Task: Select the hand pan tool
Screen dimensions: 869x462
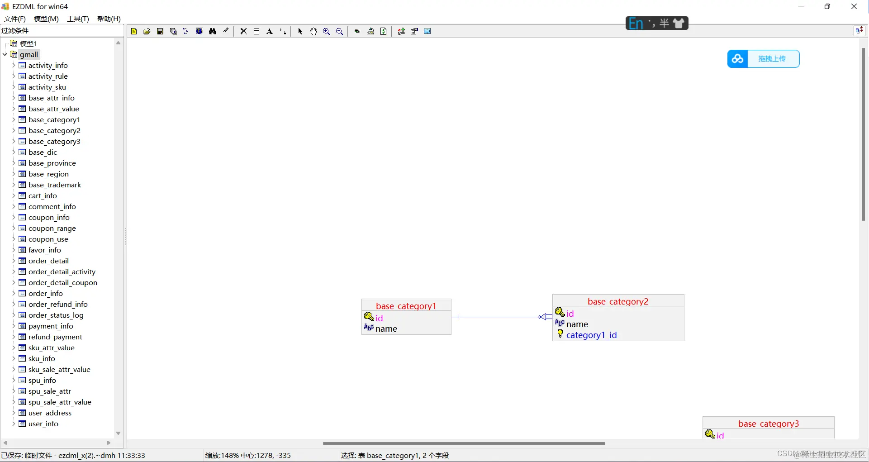Action: tap(313, 31)
